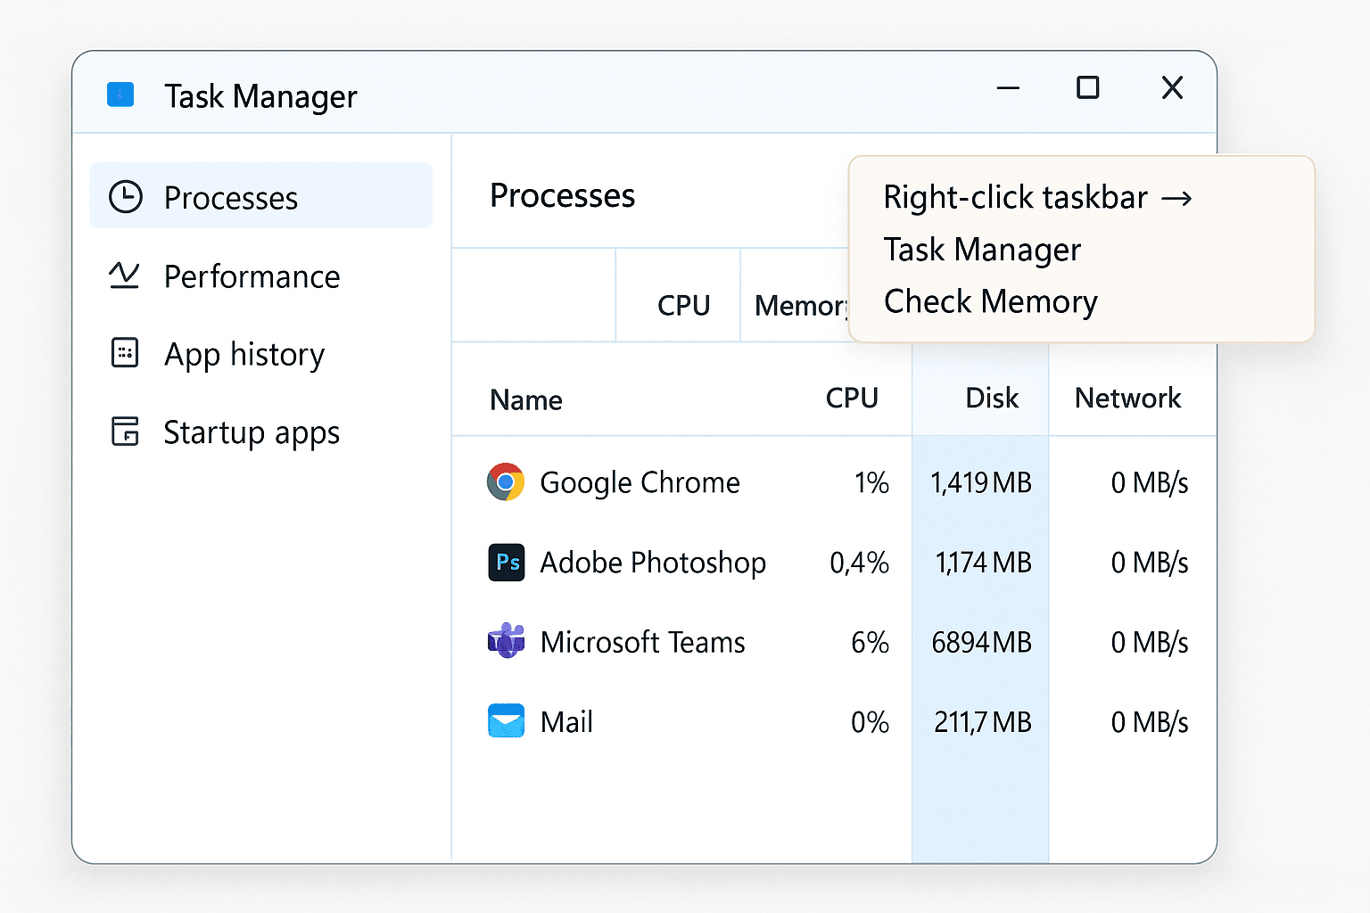Click Mail's 0 MB/s network value
This screenshot has height=913, width=1370.
pos(1150,721)
